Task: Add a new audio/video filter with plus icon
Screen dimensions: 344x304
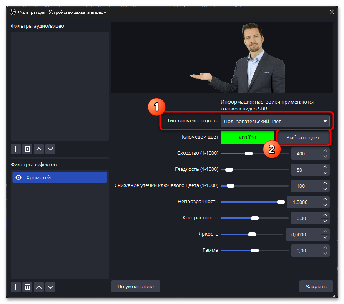Action: 16,149
